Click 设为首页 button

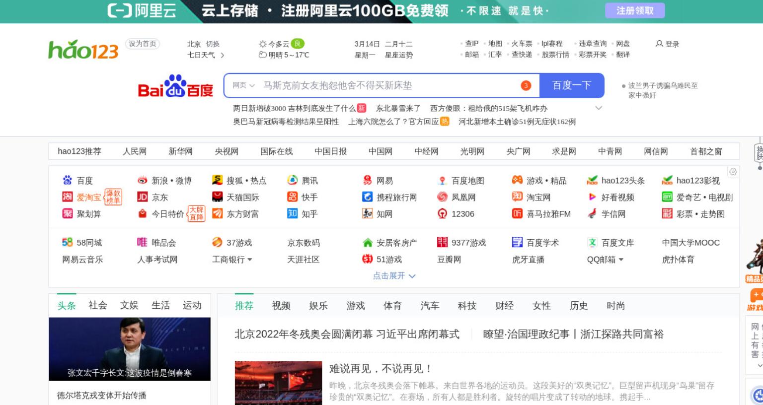[x=143, y=44]
